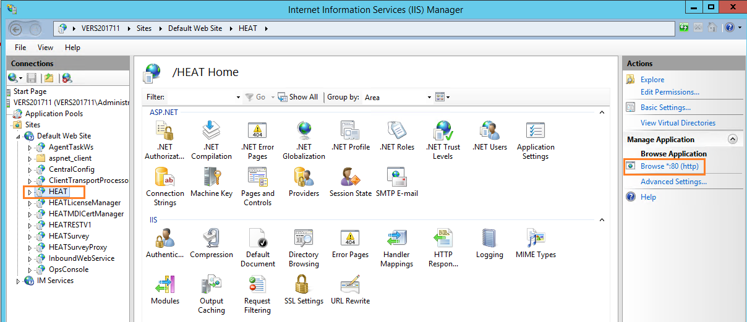Screen dimensions: 747x322
Task: Expand the HEATSurvey tree node
Action: [30, 236]
